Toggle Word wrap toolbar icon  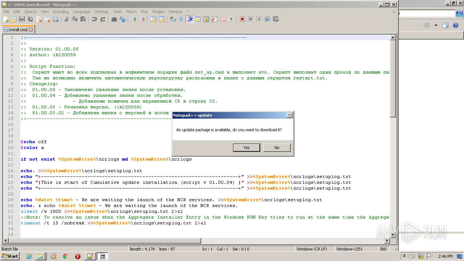point(173,19)
